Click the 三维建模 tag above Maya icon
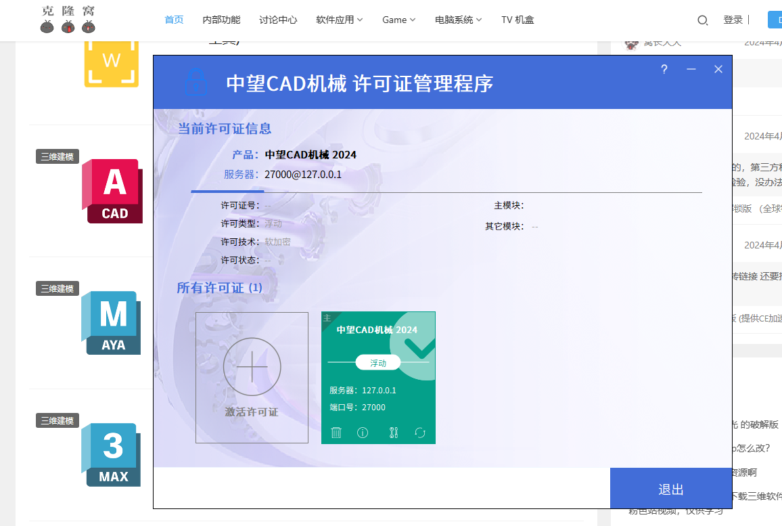This screenshot has height=526, width=782. (x=57, y=288)
